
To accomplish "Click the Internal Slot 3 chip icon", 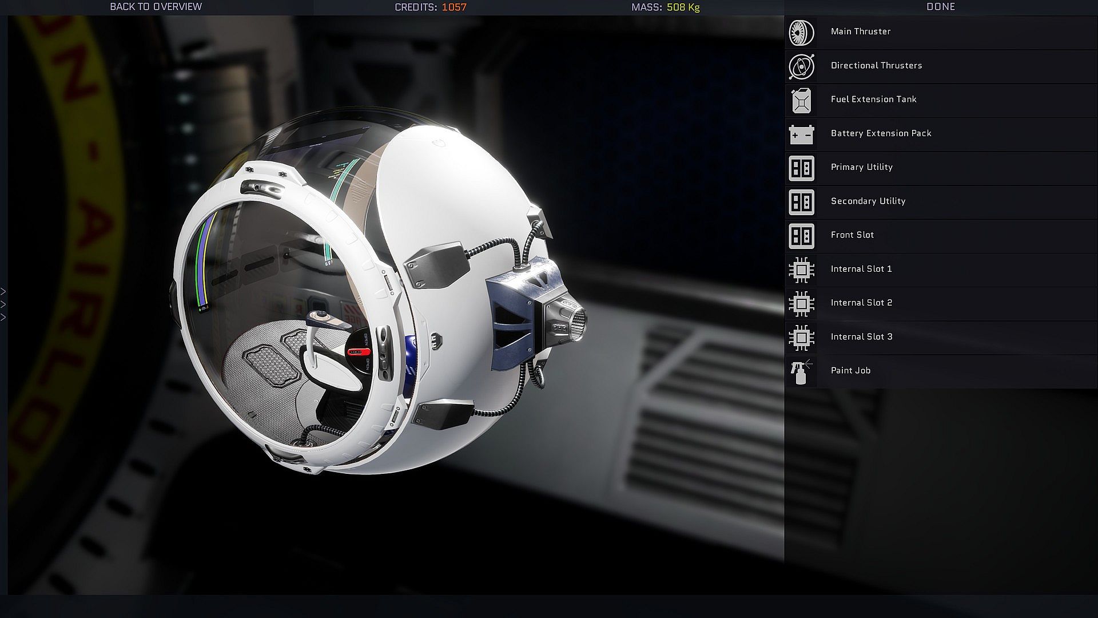I will (x=801, y=338).
